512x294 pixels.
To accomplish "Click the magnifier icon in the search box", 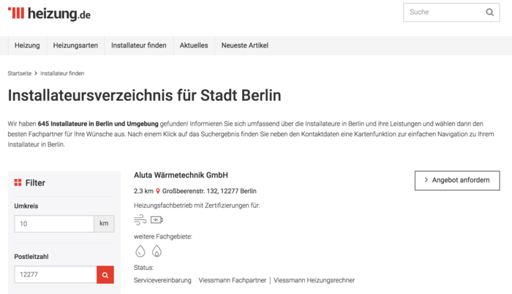I will (489, 12).
